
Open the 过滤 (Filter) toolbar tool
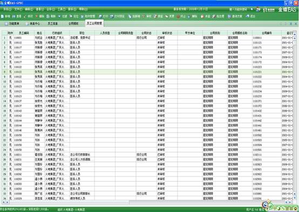(63, 16)
